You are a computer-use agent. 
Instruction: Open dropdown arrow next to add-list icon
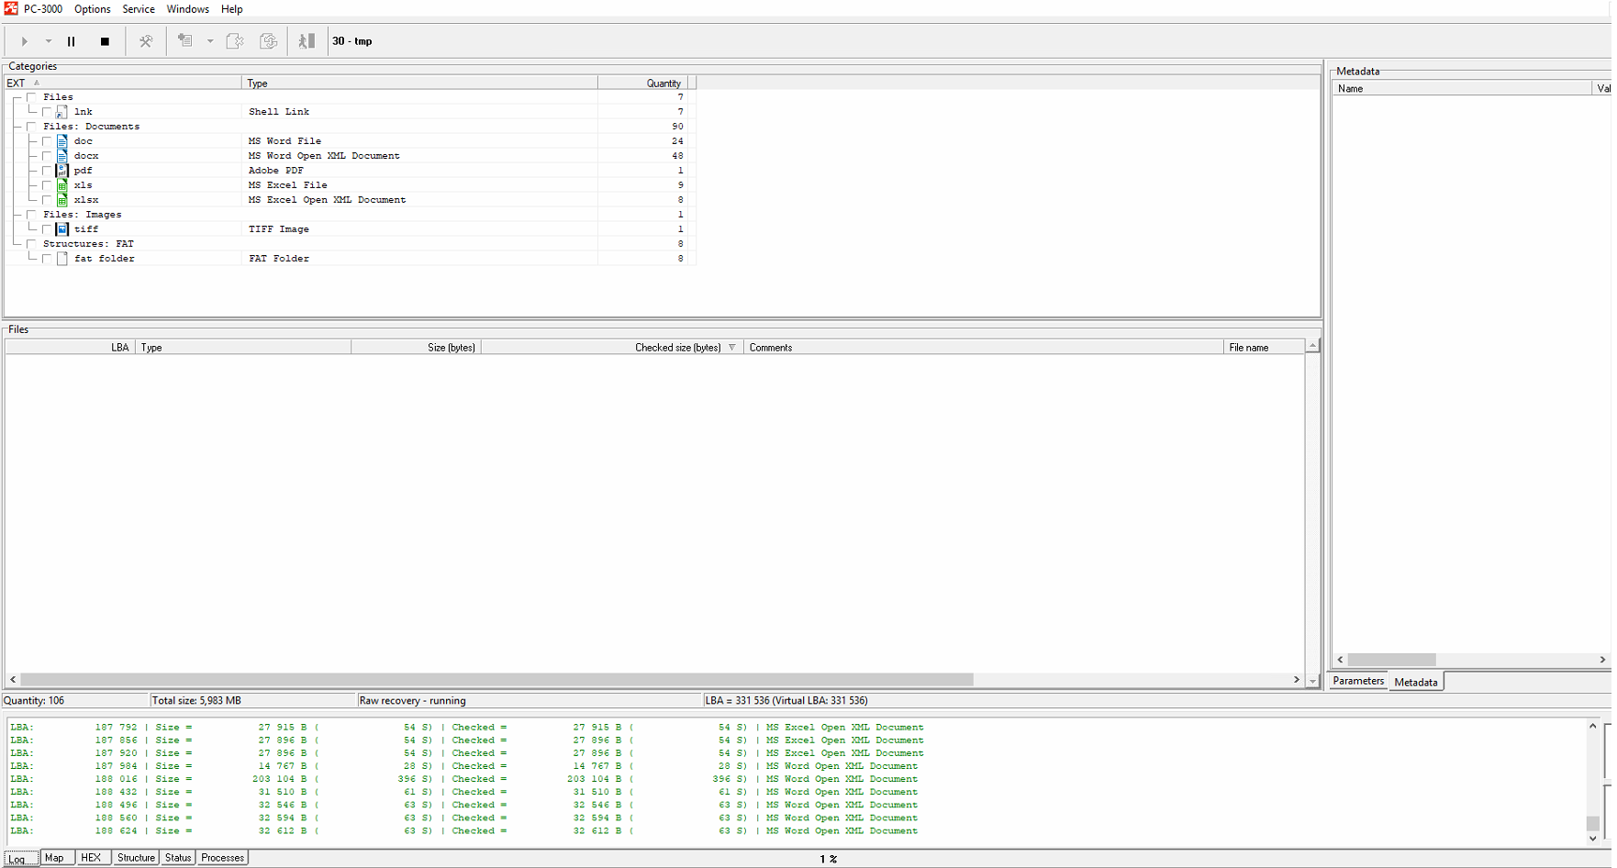[x=210, y=41]
